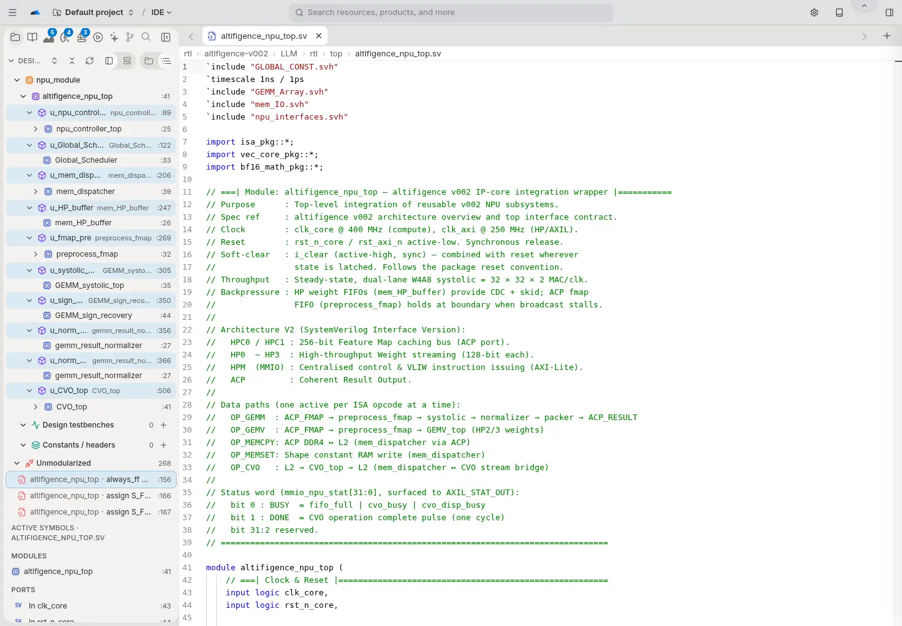The width and height of the screenshot is (902, 626).
Task: Click the LLM breadcrumb segment
Action: pyautogui.click(x=289, y=54)
